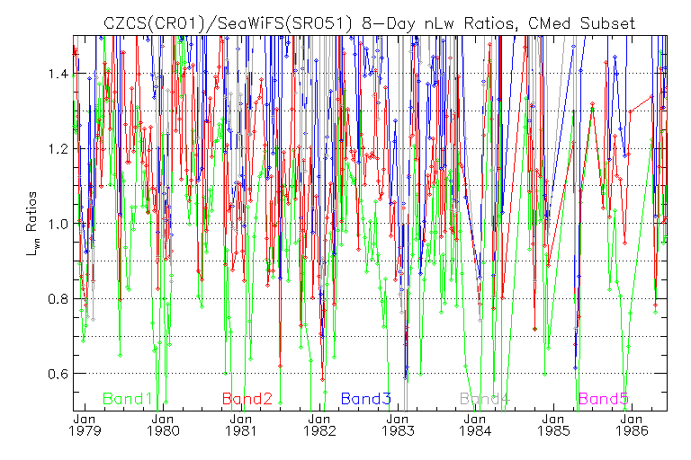Image resolution: width=691 pixels, height=460 pixels.
Task: Click the Lwn Ratios y-axis label
Action: [x=31, y=224]
